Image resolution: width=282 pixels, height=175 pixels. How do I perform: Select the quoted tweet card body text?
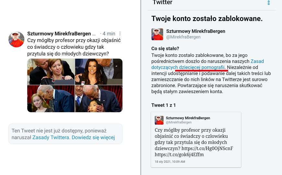click(x=194, y=142)
